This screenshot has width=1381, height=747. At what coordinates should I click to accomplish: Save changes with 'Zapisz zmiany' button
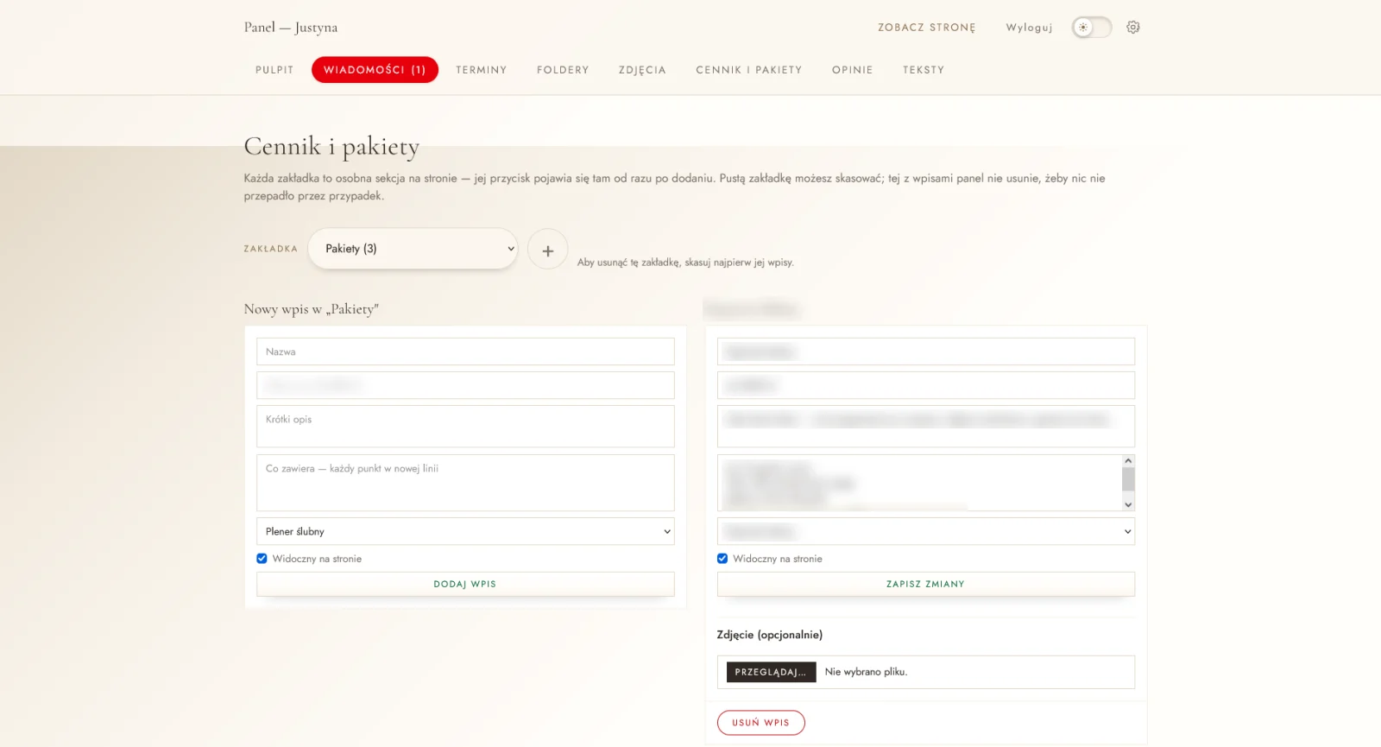925,584
